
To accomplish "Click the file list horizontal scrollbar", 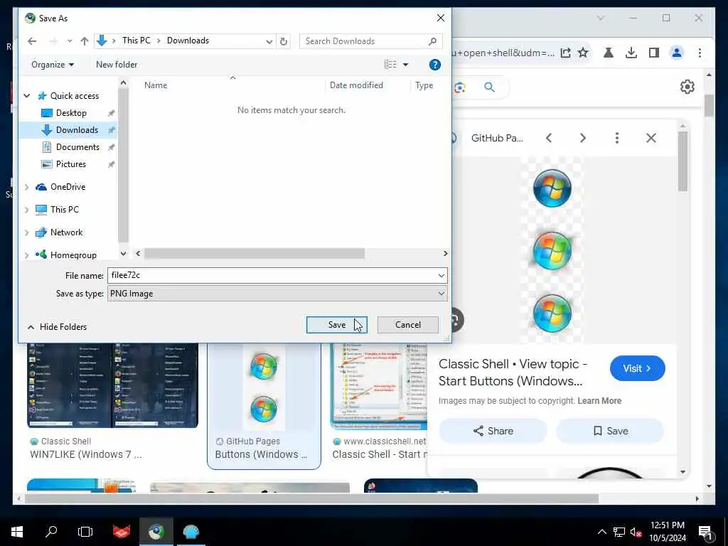I will coord(254,254).
